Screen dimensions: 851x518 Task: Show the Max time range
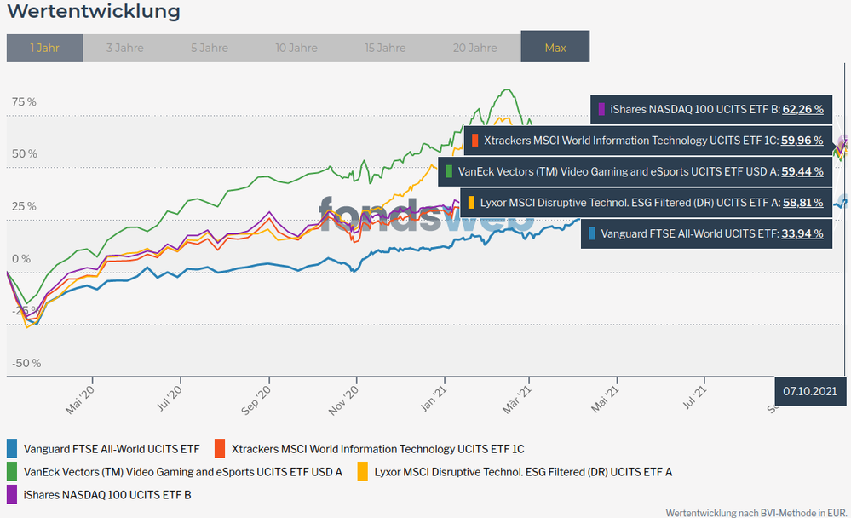pos(555,48)
